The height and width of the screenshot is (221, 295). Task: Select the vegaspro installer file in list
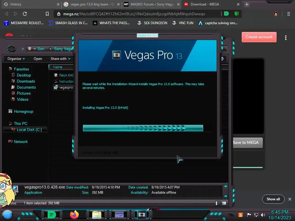(64, 87)
